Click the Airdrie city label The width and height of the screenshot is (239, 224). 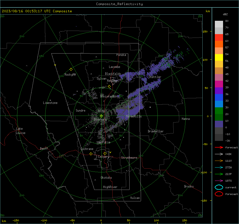coord(105,142)
